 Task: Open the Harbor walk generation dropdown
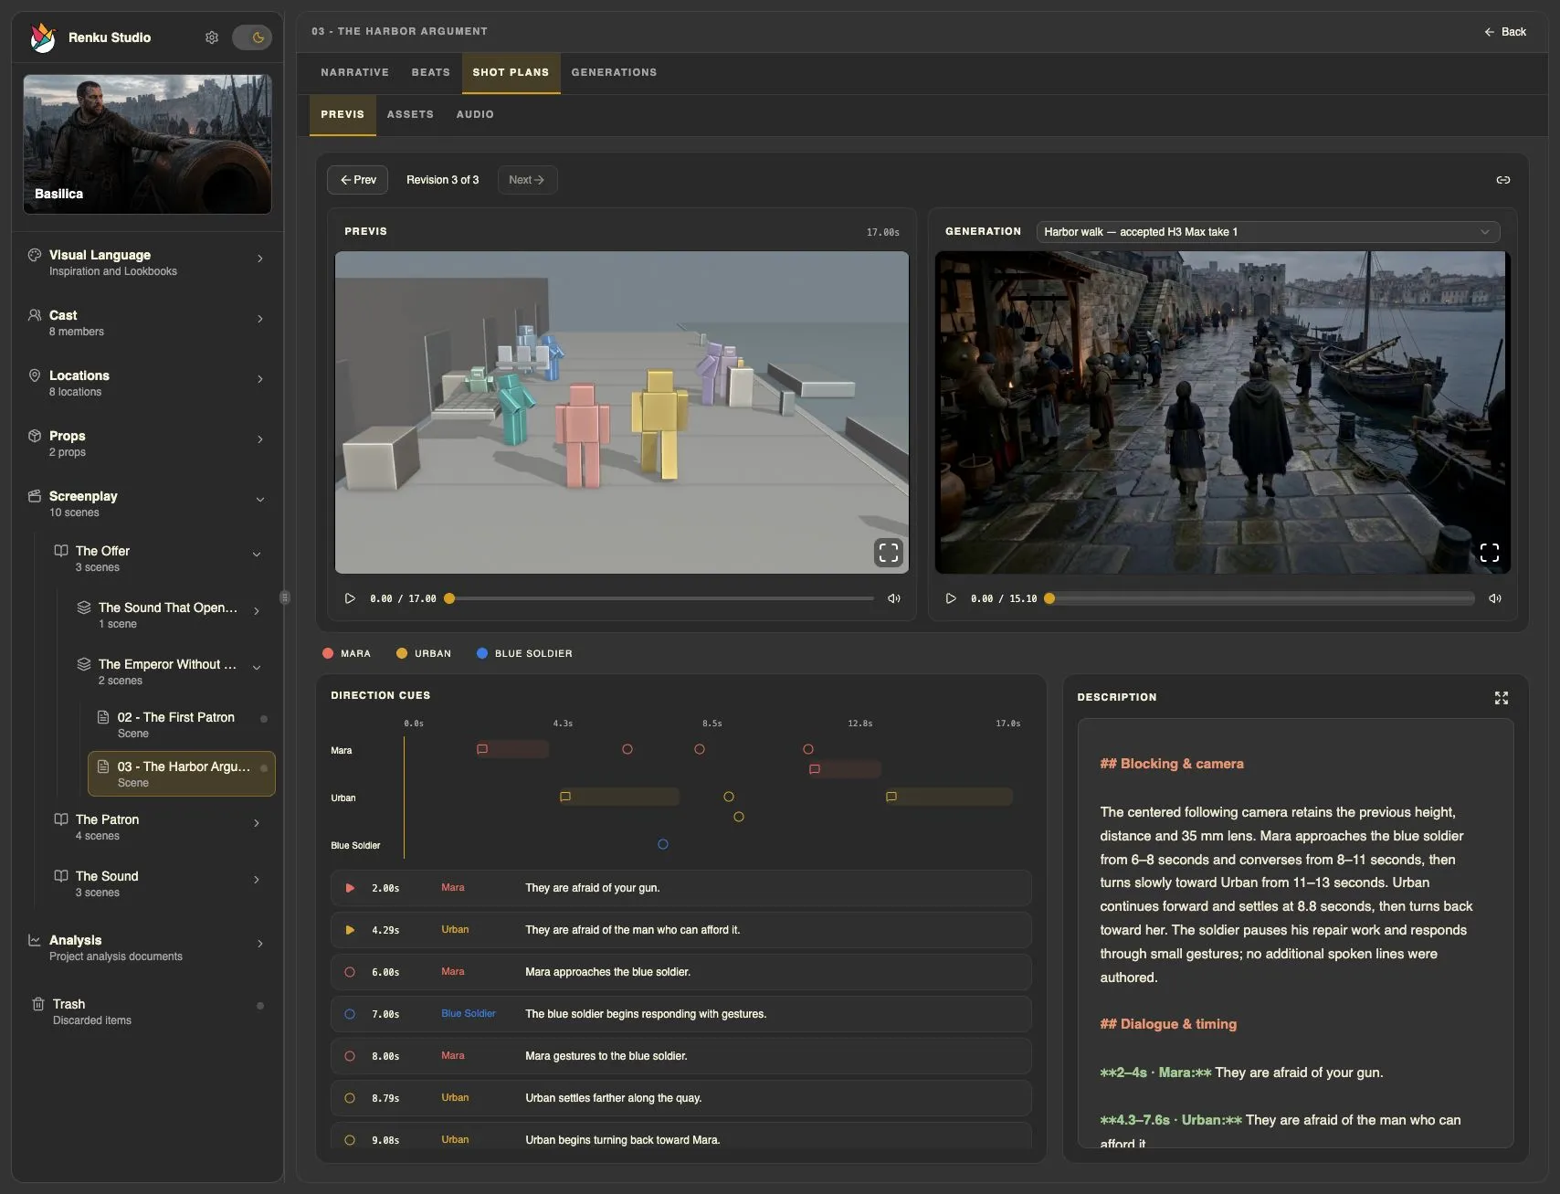[1268, 232]
